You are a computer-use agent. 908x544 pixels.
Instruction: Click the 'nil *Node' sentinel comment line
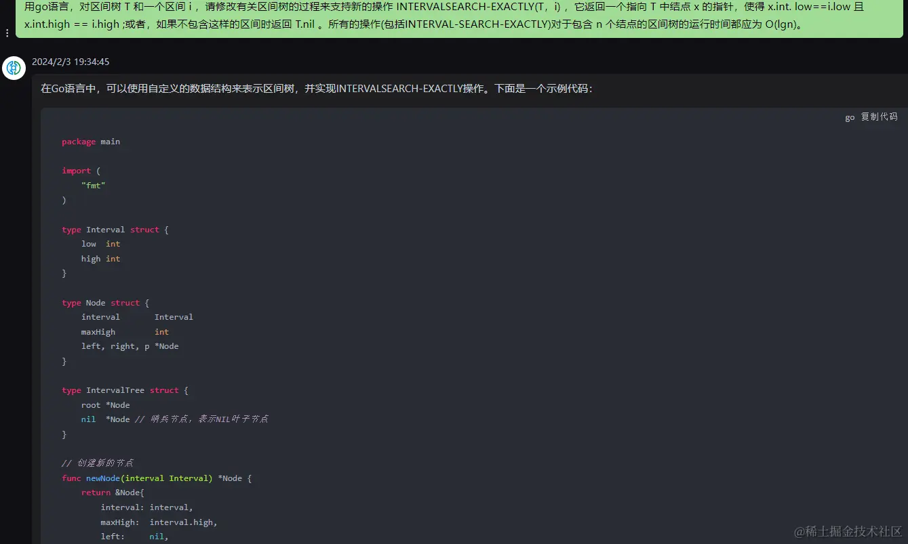[174, 419]
